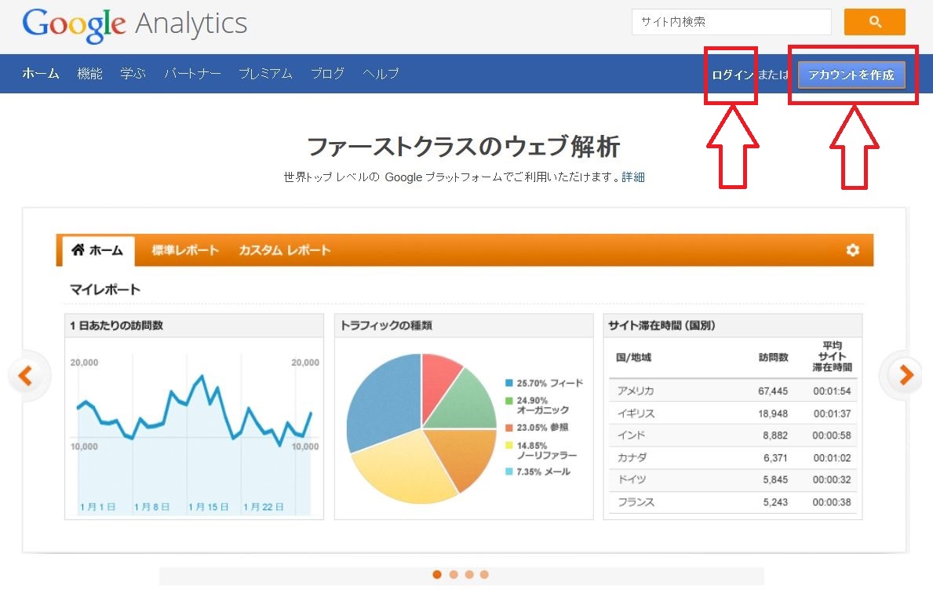The height and width of the screenshot is (590, 933).
Task: Select the fourth carousel dot
Action: [484, 574]
